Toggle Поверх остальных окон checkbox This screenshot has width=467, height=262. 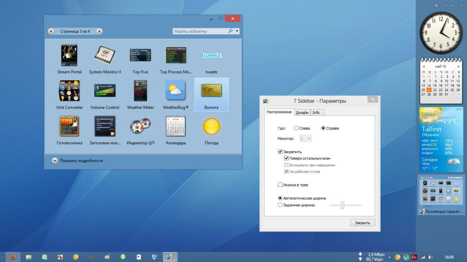click(286, 158)
